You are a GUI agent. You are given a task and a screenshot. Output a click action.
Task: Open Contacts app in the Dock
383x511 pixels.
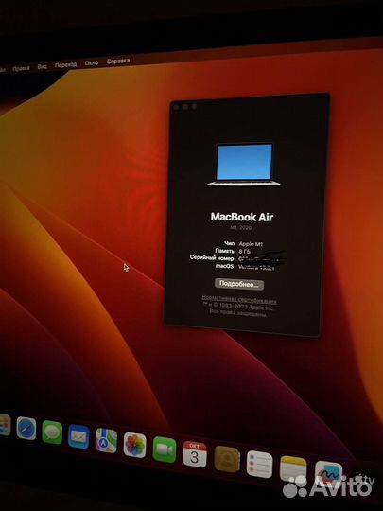(227, 459)
